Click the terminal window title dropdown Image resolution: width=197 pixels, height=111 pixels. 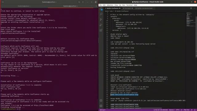pos(49,2)
